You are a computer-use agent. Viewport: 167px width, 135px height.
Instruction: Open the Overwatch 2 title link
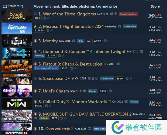coord(59,129)
